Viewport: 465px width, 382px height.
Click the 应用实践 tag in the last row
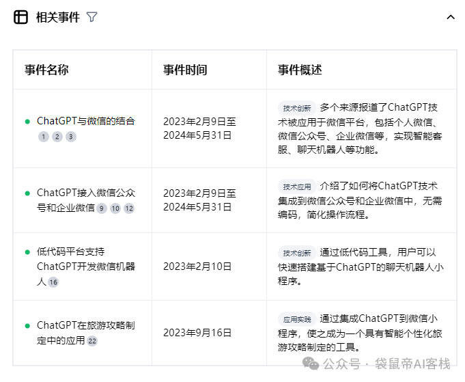(297, 319)
